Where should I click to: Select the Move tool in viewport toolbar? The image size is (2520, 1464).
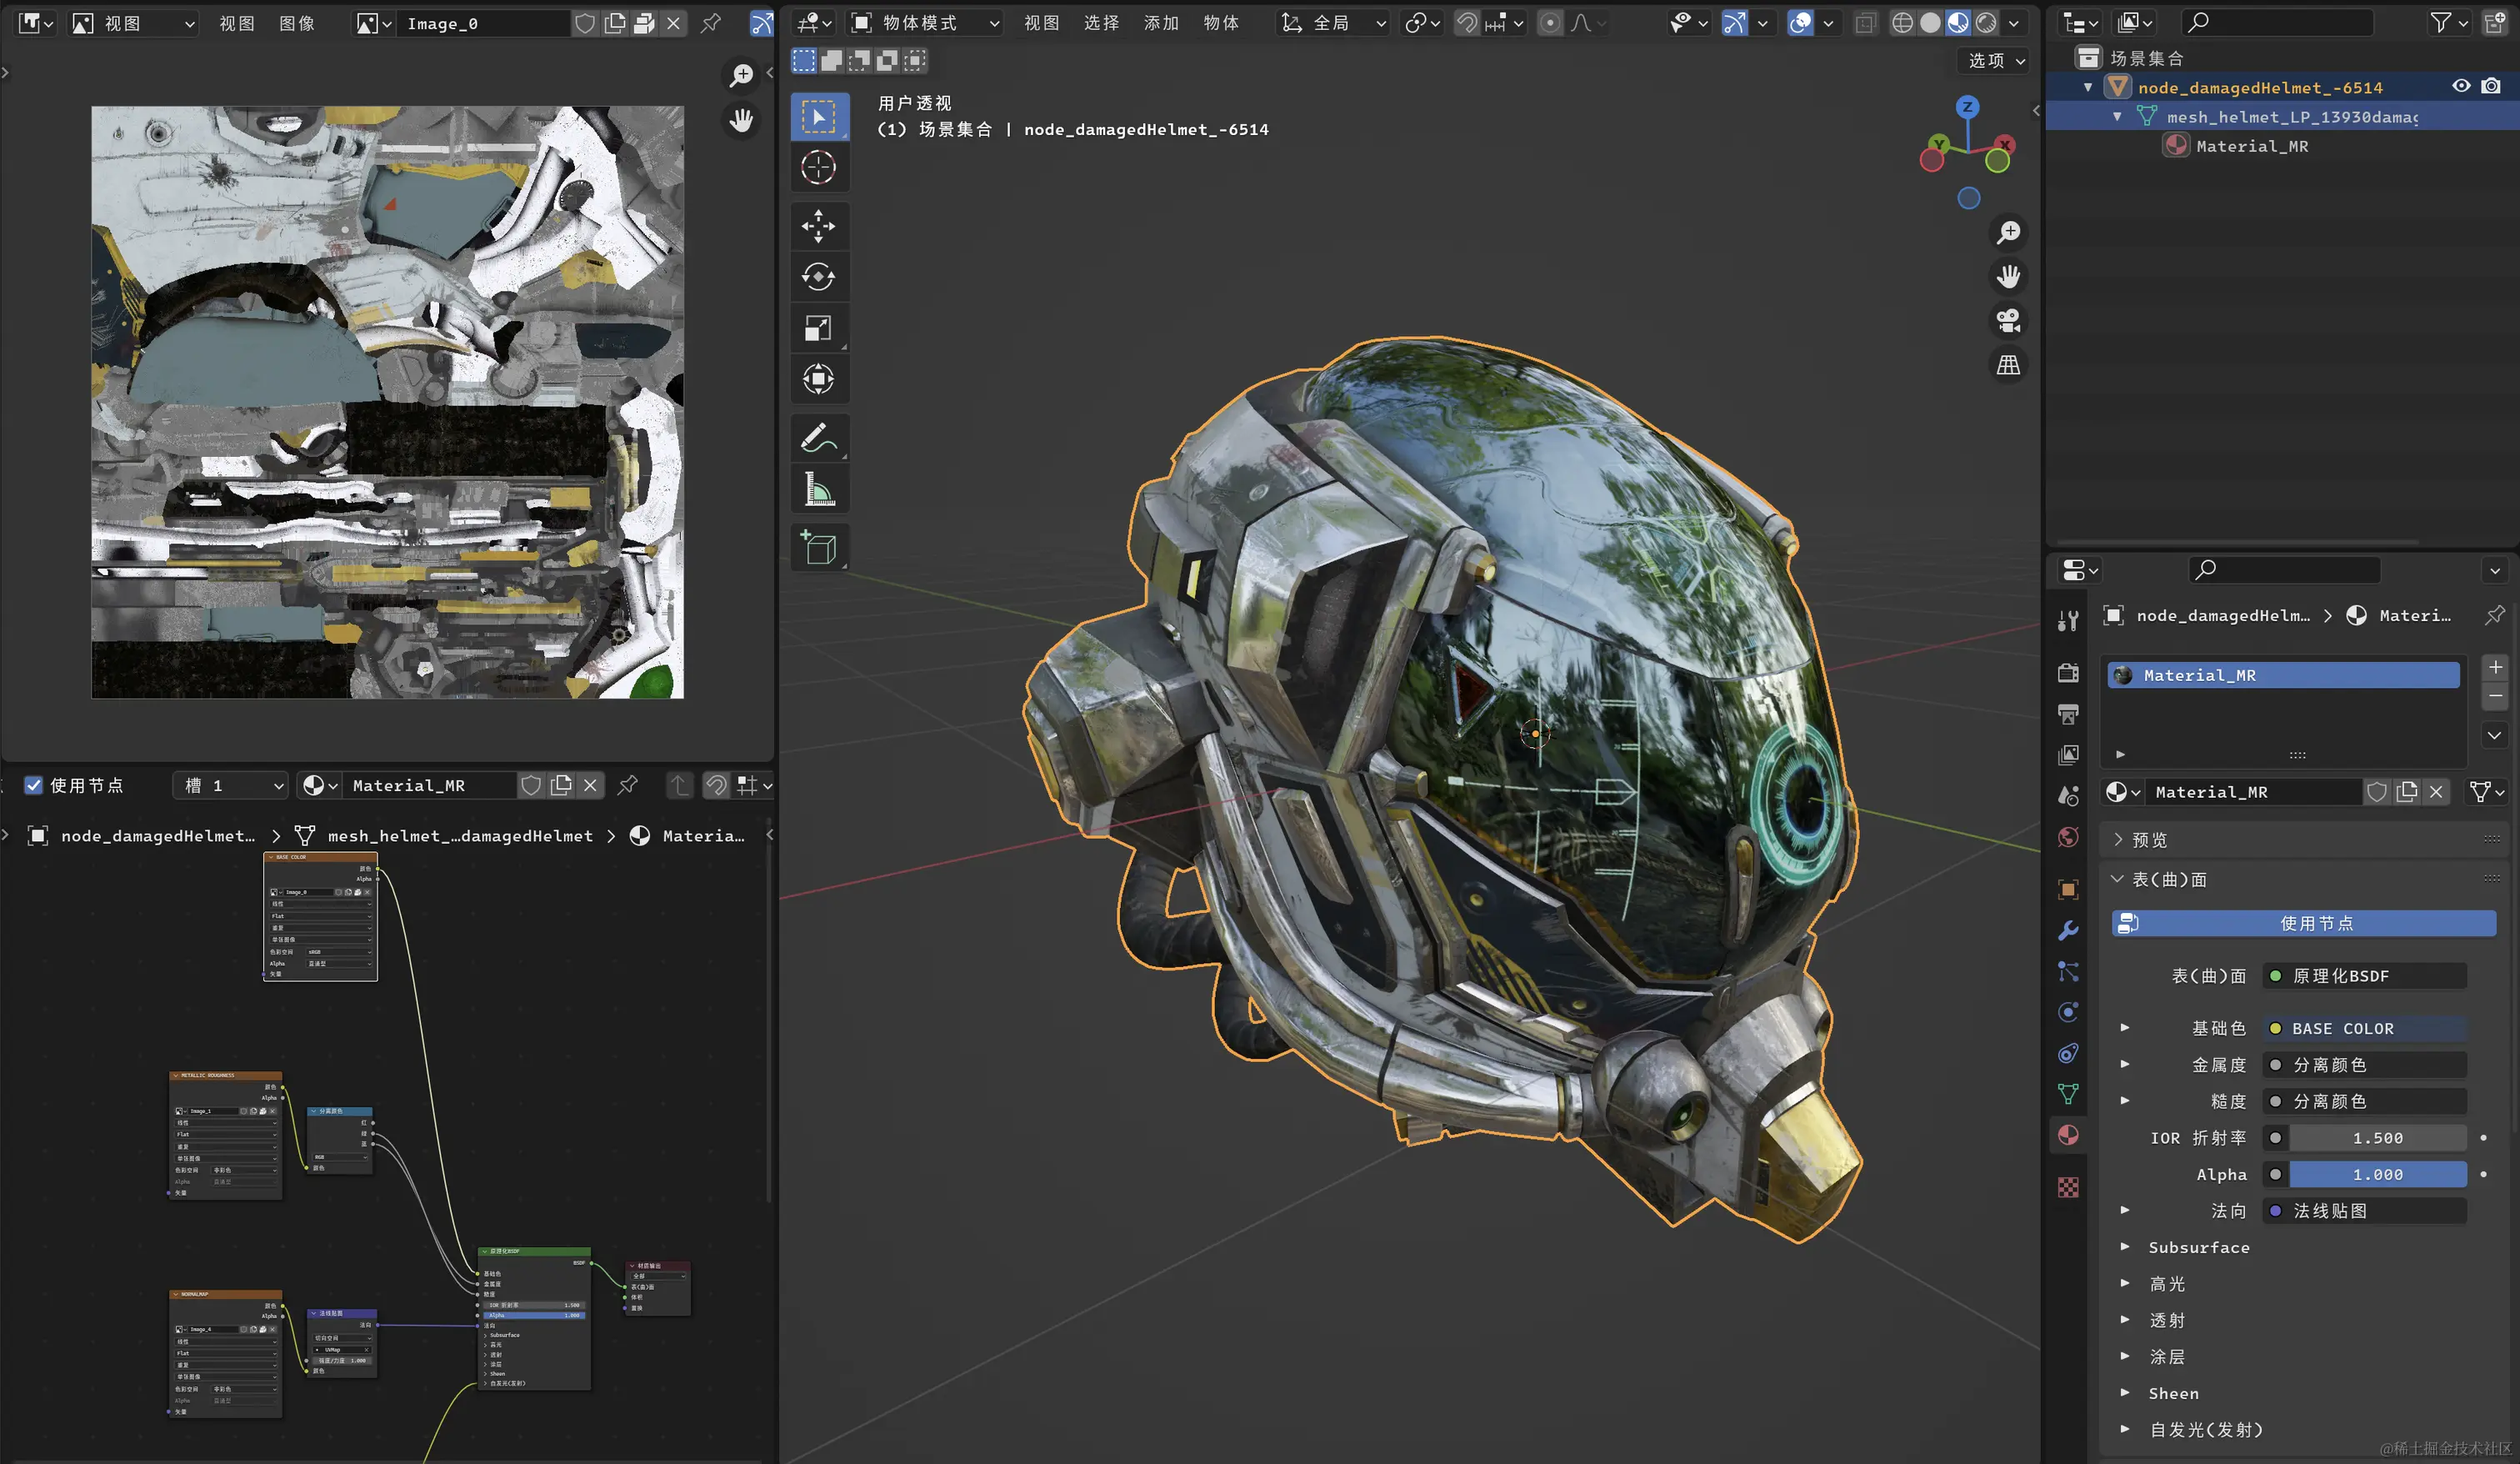pos(818,226)
